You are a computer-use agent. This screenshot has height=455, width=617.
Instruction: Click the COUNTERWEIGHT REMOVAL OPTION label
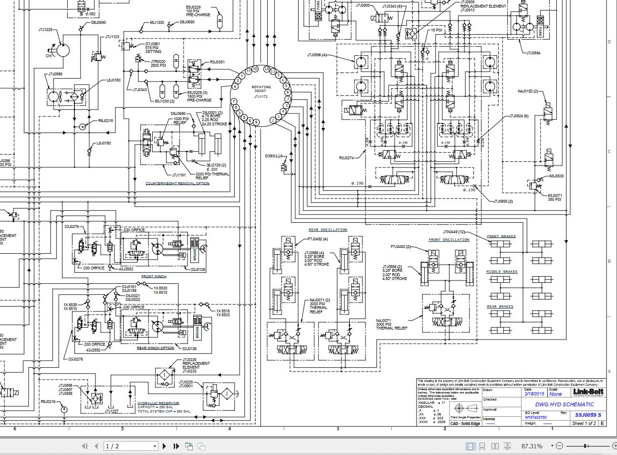point(177,183)
